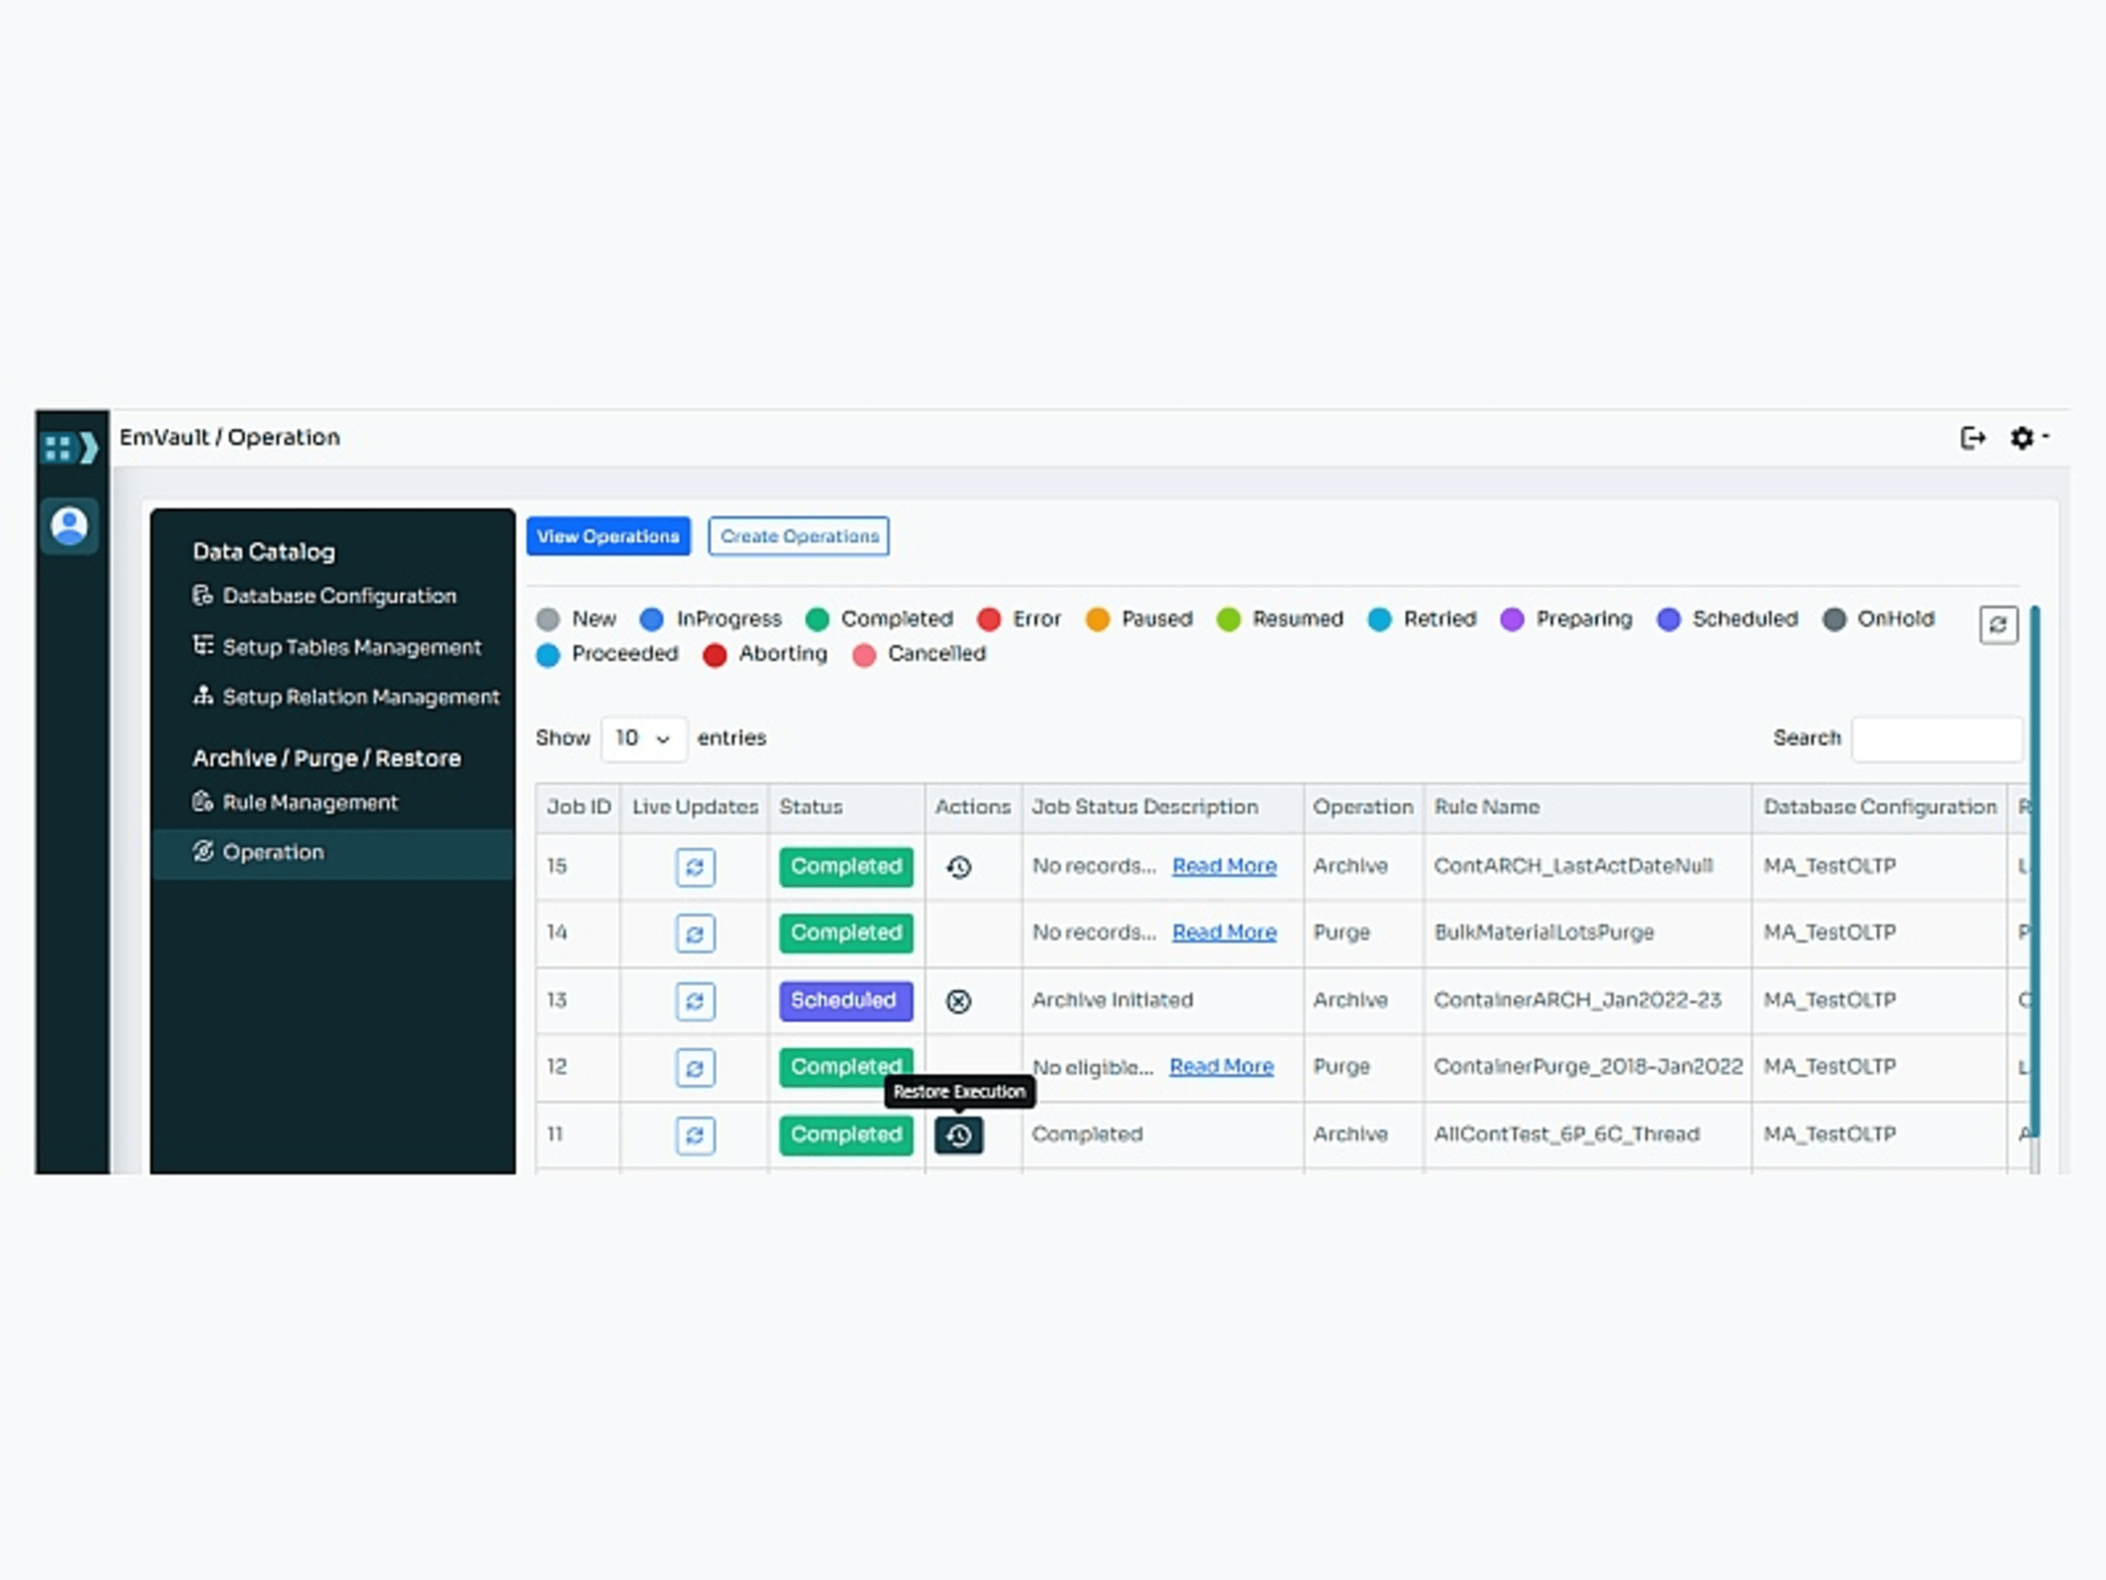Click live update refresh for job 12
This screenshot has width=2106, height=1580.
pos(694,1067)
